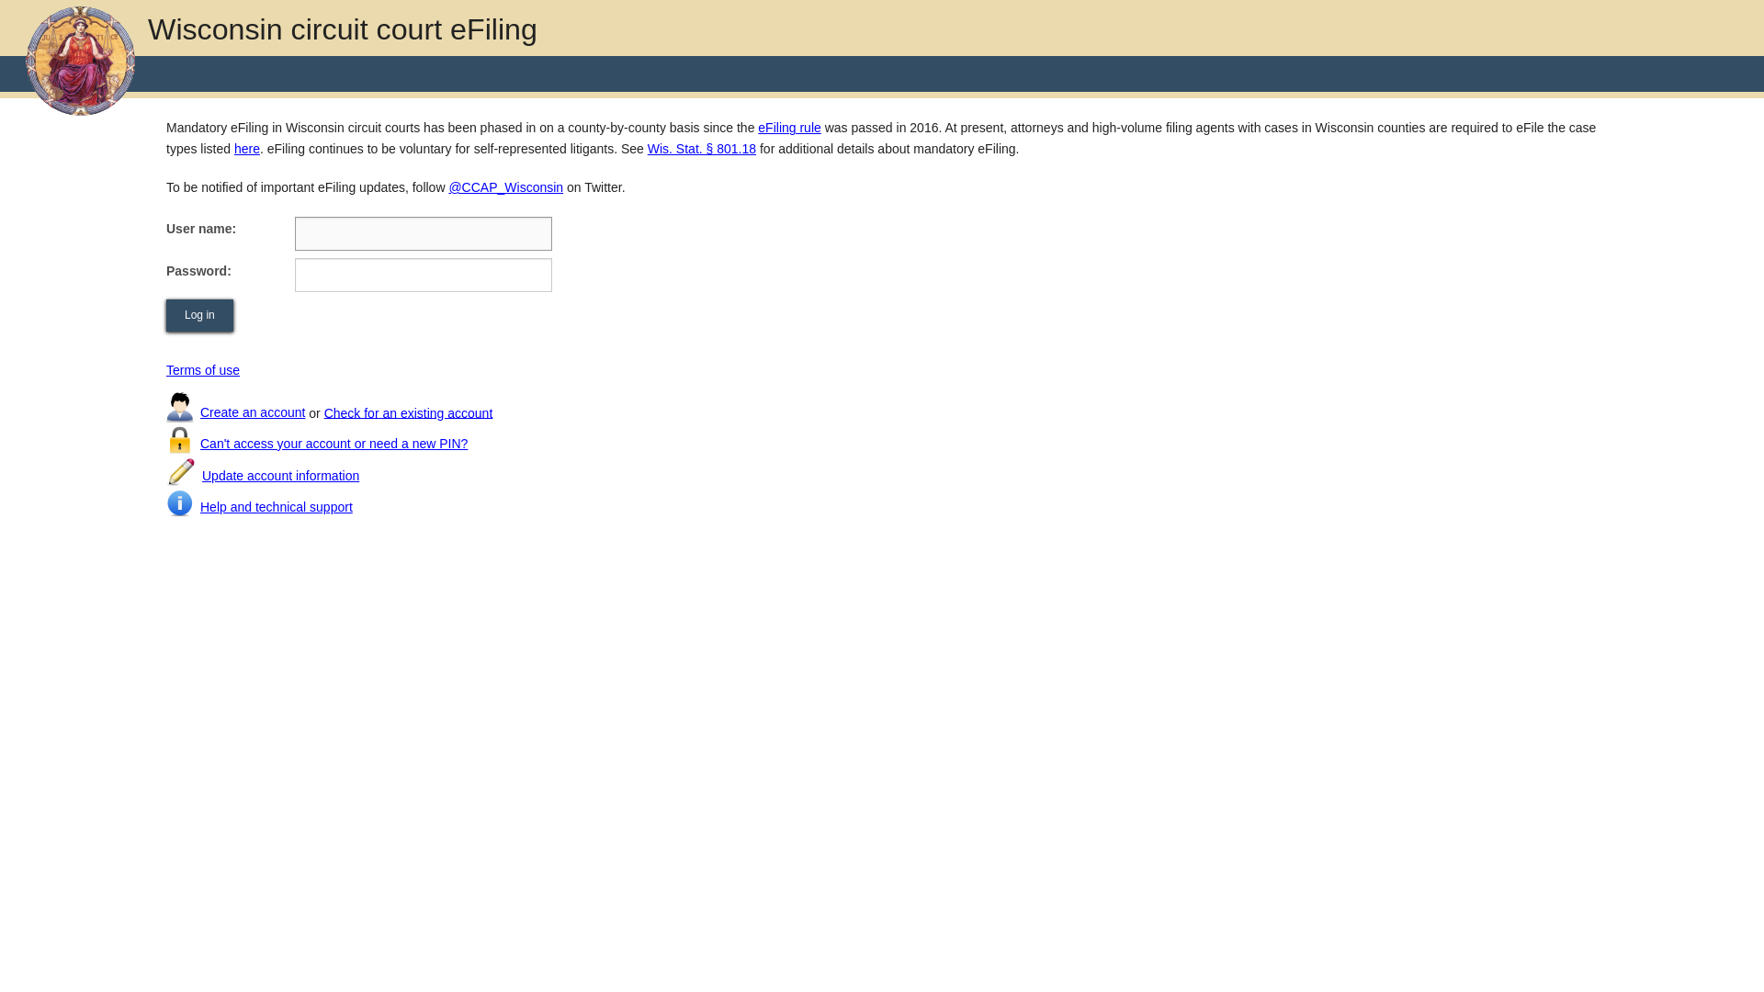Image resolution: width=1764 pixels, height=992 pixels.
Task: Click the Help and technical support link
Action: tap(277, 506)
